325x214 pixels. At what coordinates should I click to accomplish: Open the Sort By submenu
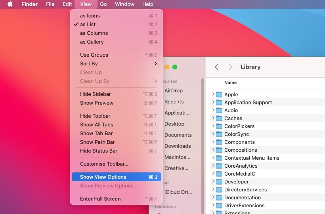[117, 63]
